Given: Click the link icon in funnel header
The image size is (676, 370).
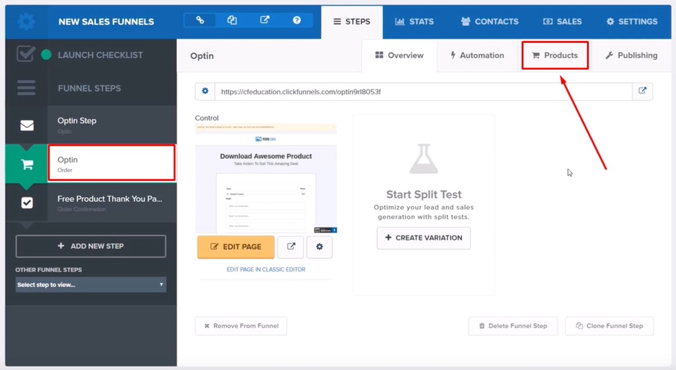Looking at the screenshot, I should (200, 20).
